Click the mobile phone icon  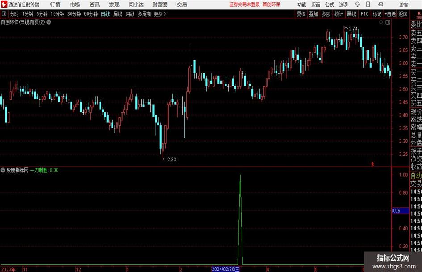tap(368, 4)
